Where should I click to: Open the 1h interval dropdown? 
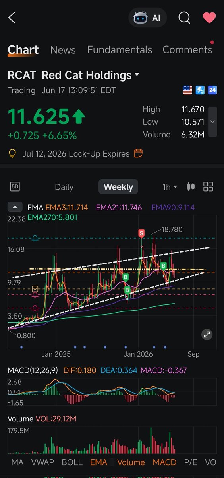click(x=170, y=186)
